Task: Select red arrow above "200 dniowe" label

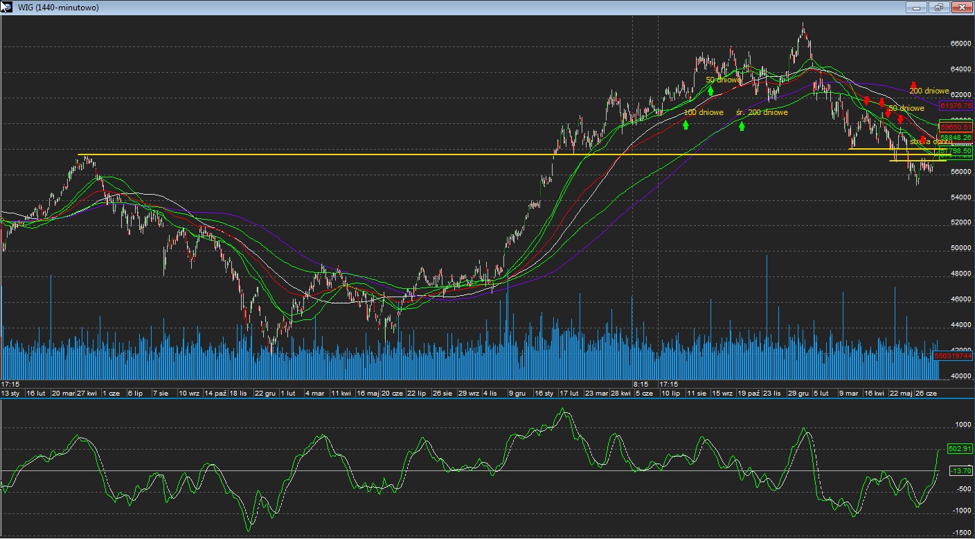Action: click(913, 85)
